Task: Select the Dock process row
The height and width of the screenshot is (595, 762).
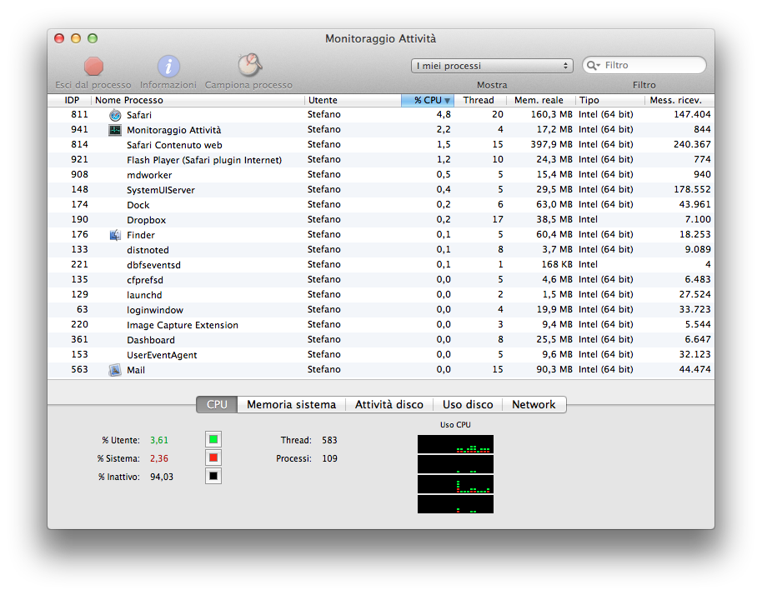Action: pos(381,205)
